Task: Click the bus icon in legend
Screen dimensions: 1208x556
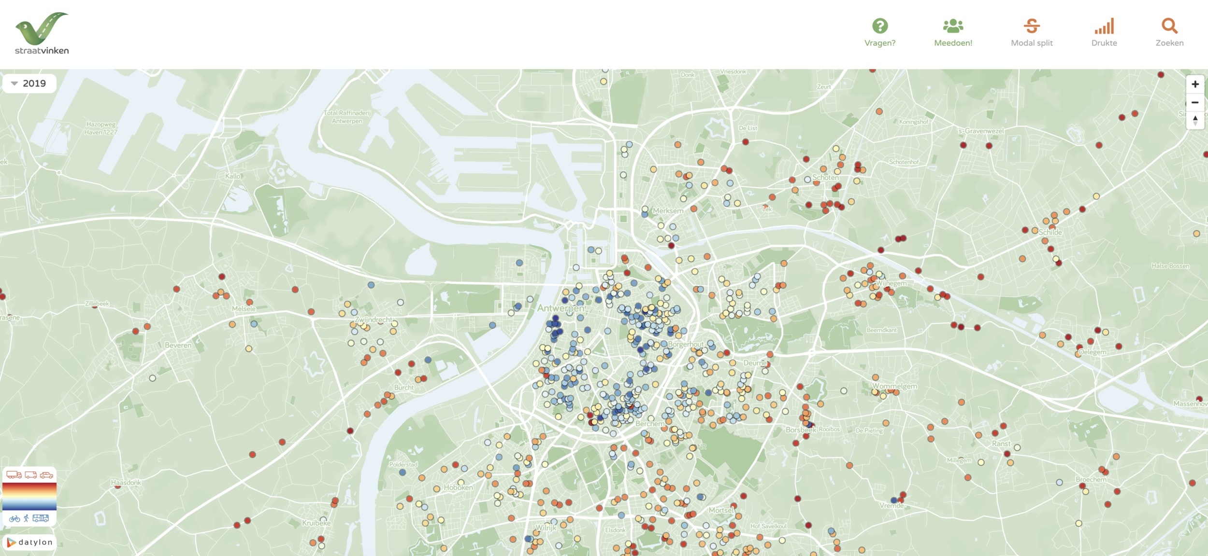Action: [x=41, y=518]
